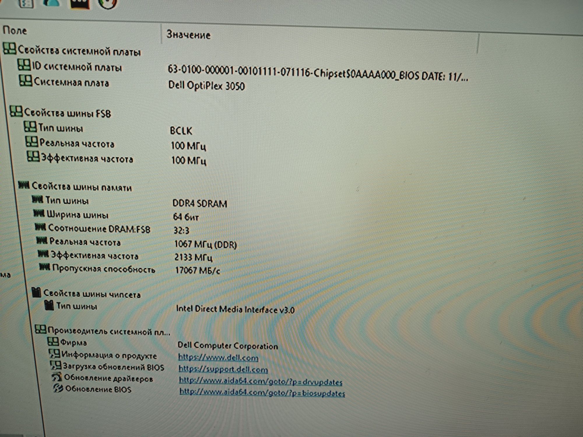Select the 64 бит bus width value
Screen dimensions: 583x437
[x=186, y=217]
